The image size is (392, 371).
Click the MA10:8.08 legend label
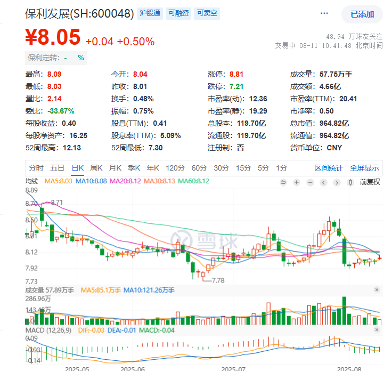(x=91, y=181)
